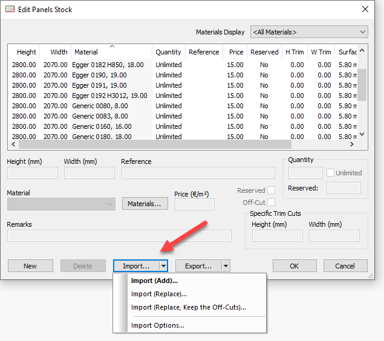Focus the Specific Trim Cuts Width field
This screenshot has height=341, width=384.
pyautogui.click(x=334, y=236)
